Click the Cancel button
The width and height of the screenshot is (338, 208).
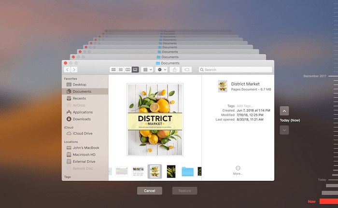click(x=150, y=191)
